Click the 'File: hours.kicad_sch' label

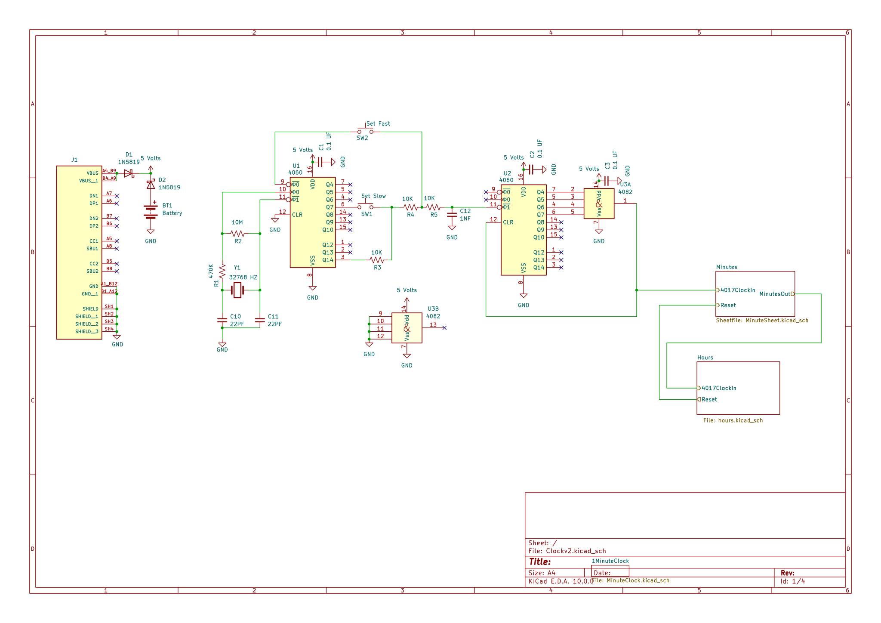tap(733, 420)
